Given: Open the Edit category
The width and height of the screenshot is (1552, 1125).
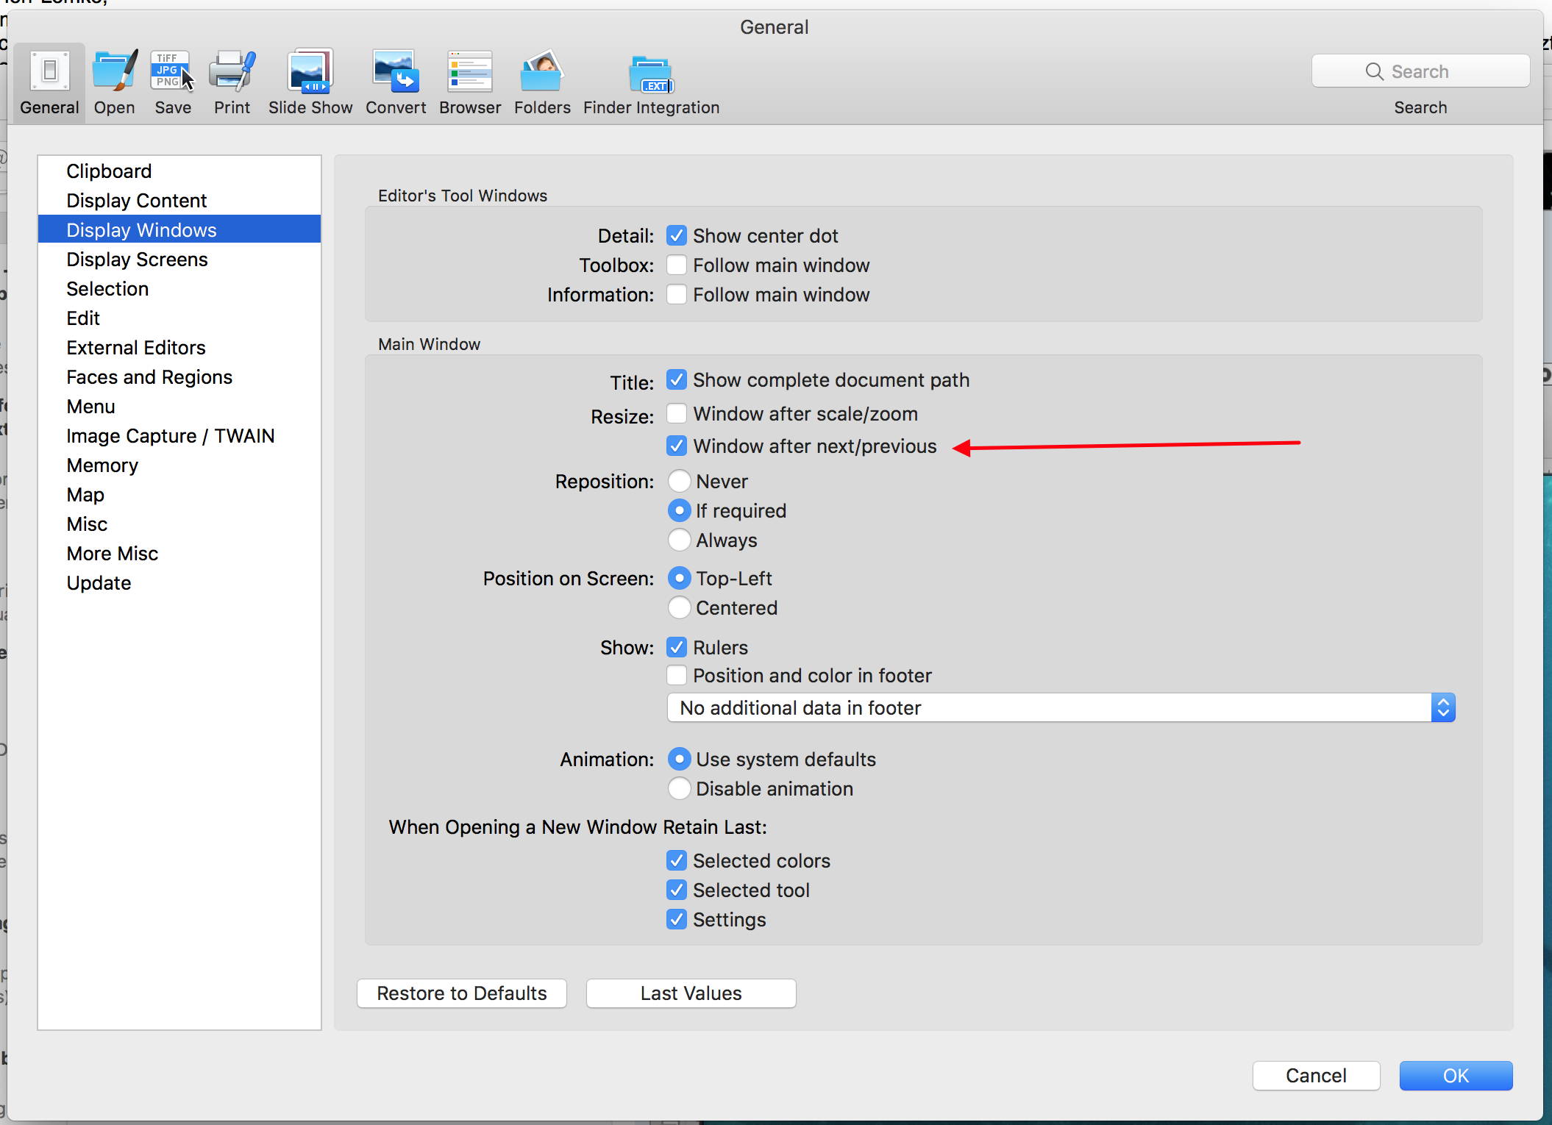Looking at the screenshot, I should coord(179,318).
